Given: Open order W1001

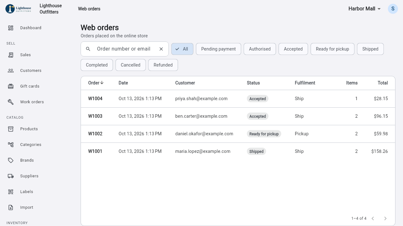Looking at the screenshot, I should click(238, 151).
